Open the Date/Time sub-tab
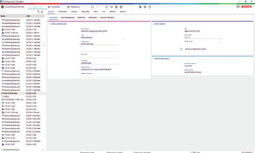The image size is (255, 153). pyautogui.click(x=81, y=17)
